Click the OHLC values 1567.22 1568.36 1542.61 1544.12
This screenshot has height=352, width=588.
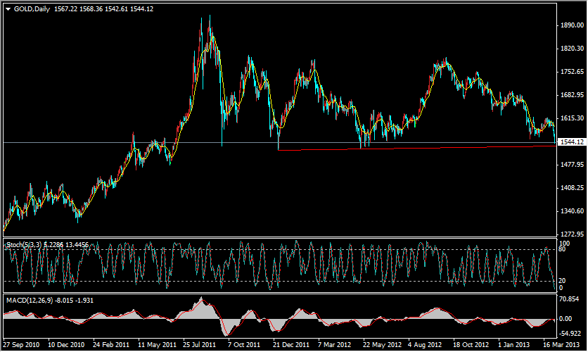104,9
